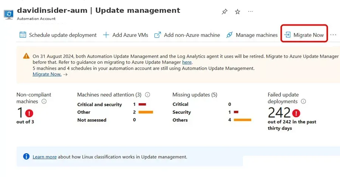This screenshot has height=177, width=340.
Task: Click the Migrate Now arrow icon in toolbar
Action: (x=287, y=35)
